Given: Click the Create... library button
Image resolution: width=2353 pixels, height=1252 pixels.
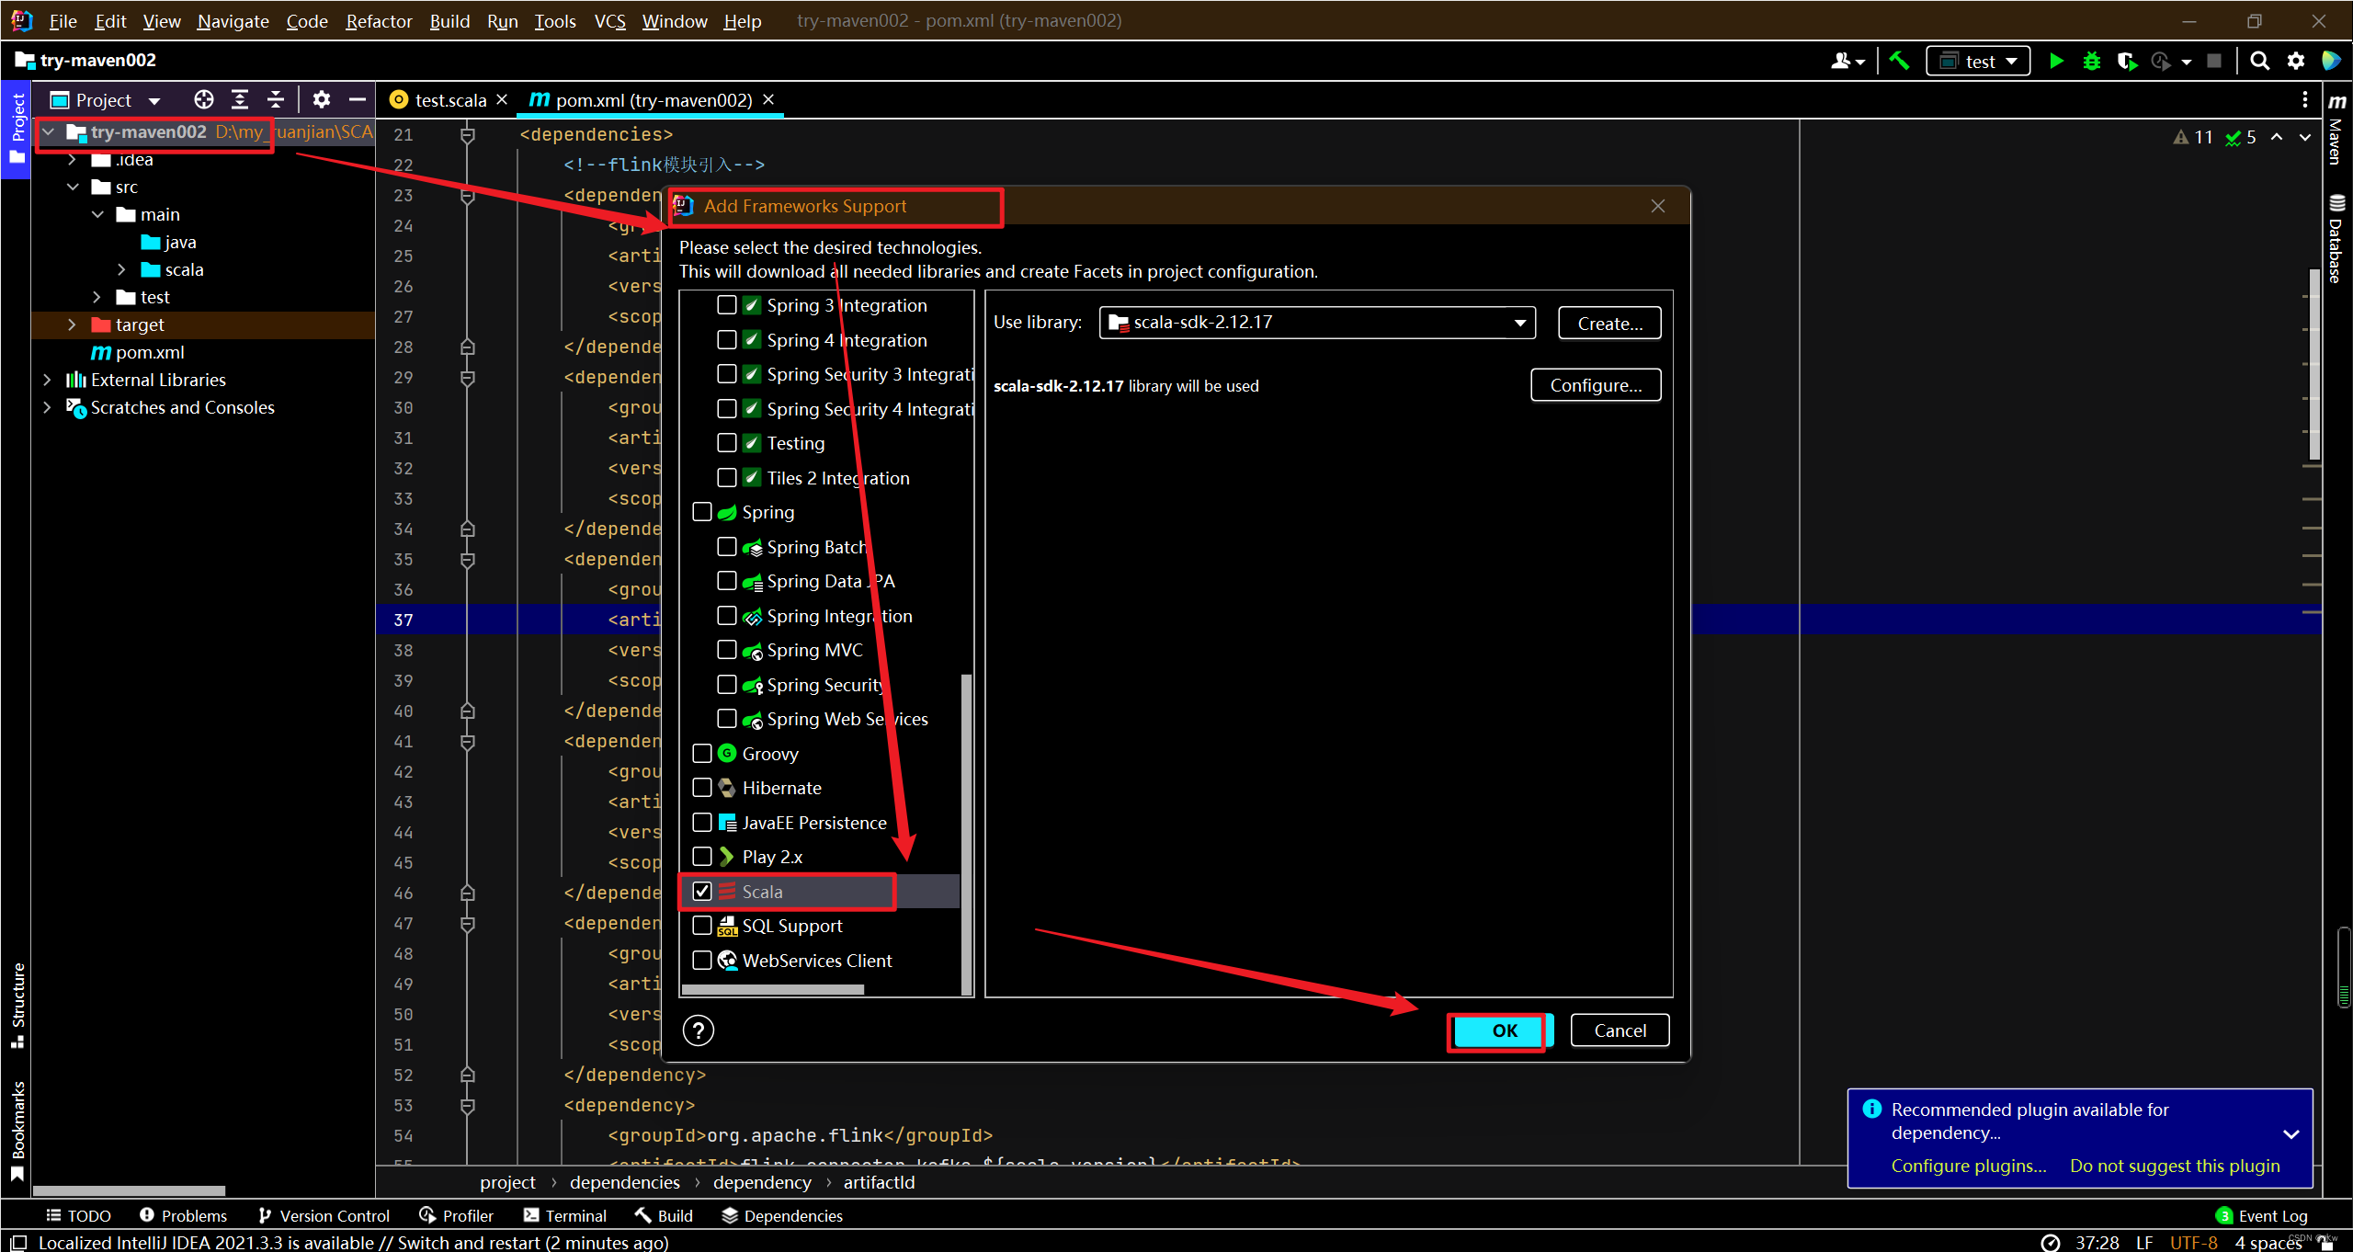Looking at the screenshot, I should pyautogui.click(x=1608, y=324).
